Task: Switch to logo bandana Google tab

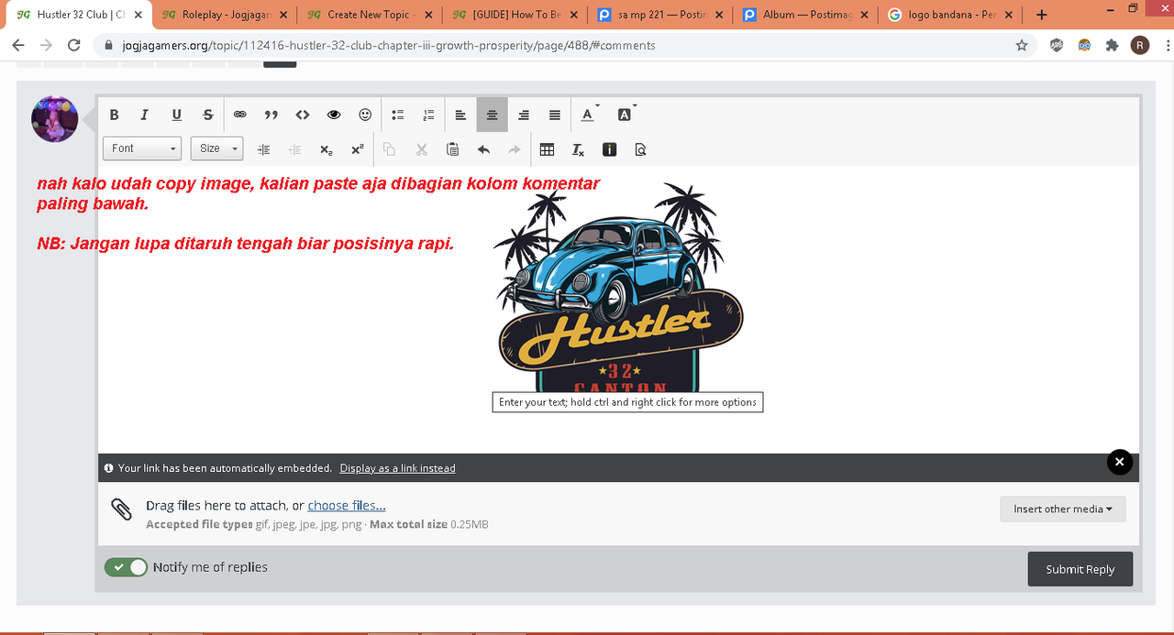Action: [x=950, y=15]
